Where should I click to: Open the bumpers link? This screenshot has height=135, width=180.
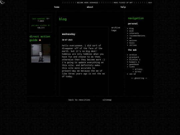point(133,62)
